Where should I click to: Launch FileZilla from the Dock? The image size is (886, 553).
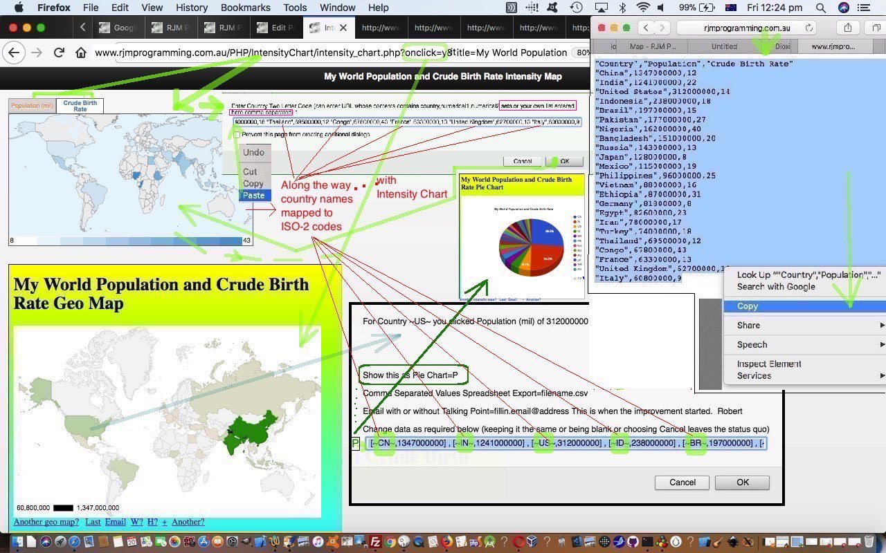pyautogui.click(x=375, y=542)
